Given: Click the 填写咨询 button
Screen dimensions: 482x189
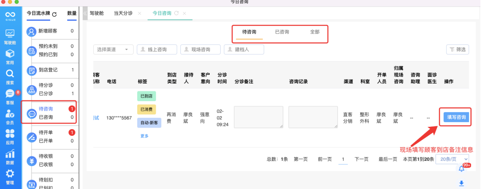Looking at the screenshot, I should click(456, 117).
